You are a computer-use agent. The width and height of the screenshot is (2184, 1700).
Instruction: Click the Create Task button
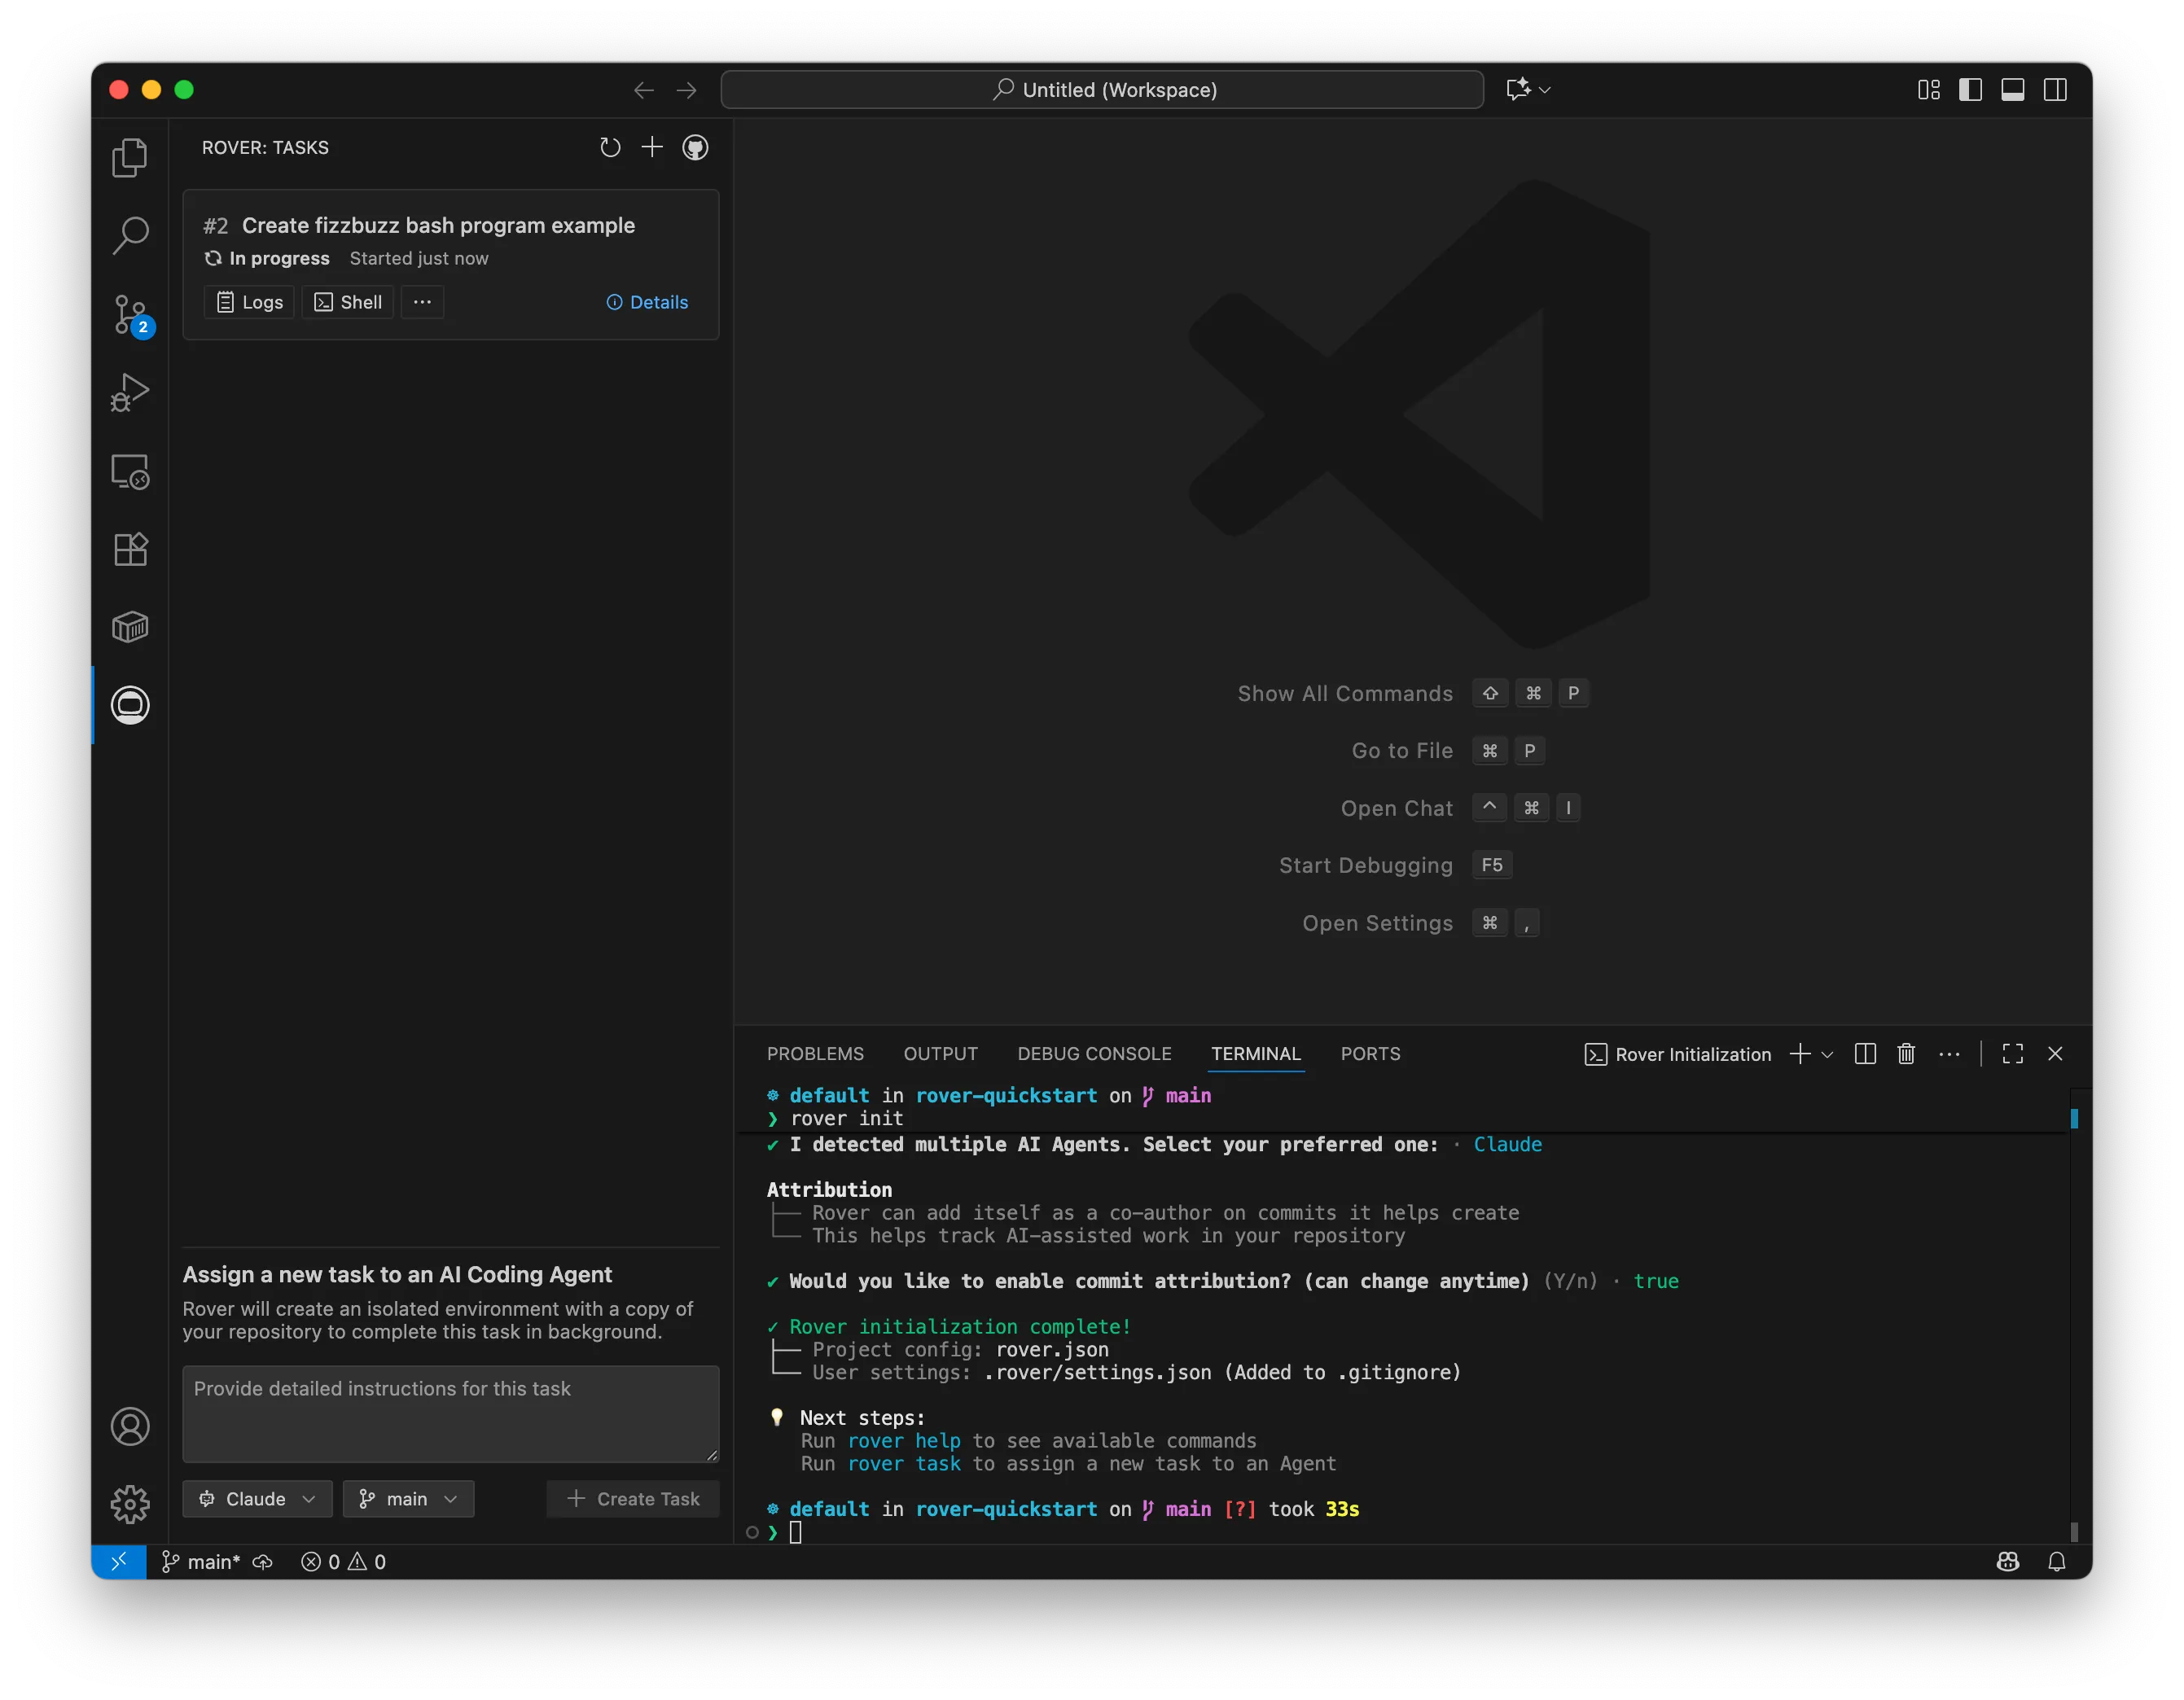point(632,1498)
